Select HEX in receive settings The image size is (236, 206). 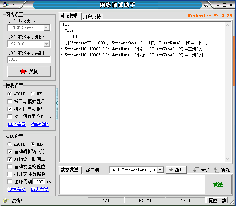(x=37, y=94)
